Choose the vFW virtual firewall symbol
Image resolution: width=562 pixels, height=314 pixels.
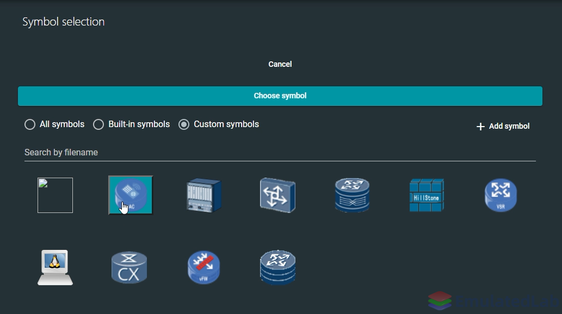tap(203, 267)
